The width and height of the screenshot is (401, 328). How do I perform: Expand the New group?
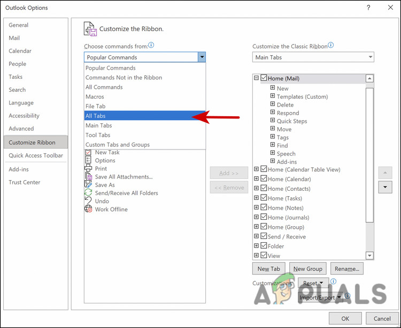(x=273, y=88)
